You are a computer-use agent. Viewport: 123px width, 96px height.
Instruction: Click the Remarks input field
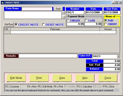pyautogui.click(x=48, y=56)
